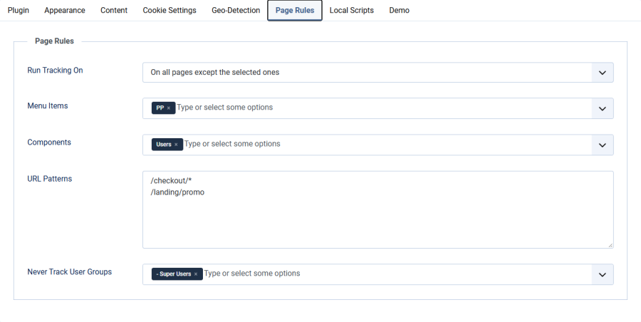Switch to the Demo tab

tap(400, 10)
